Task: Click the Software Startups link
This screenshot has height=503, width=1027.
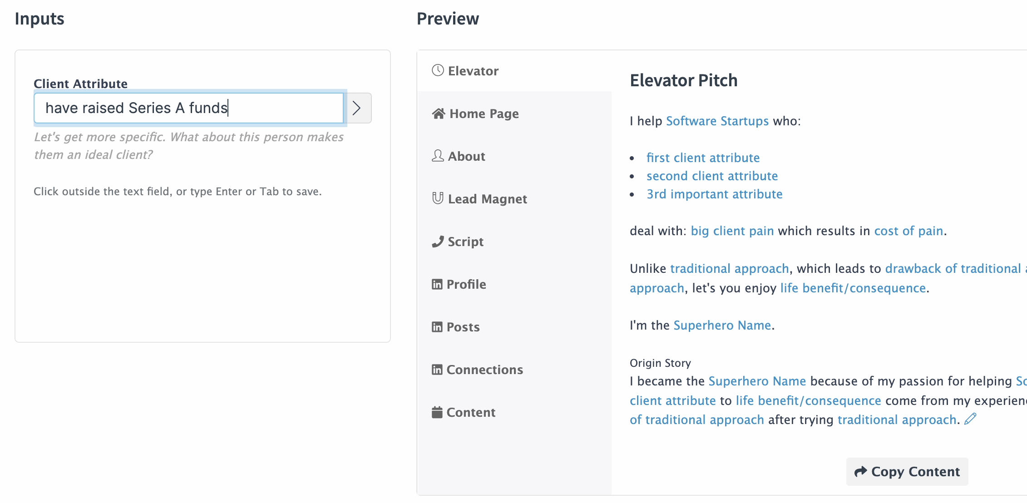Action: 717,121
